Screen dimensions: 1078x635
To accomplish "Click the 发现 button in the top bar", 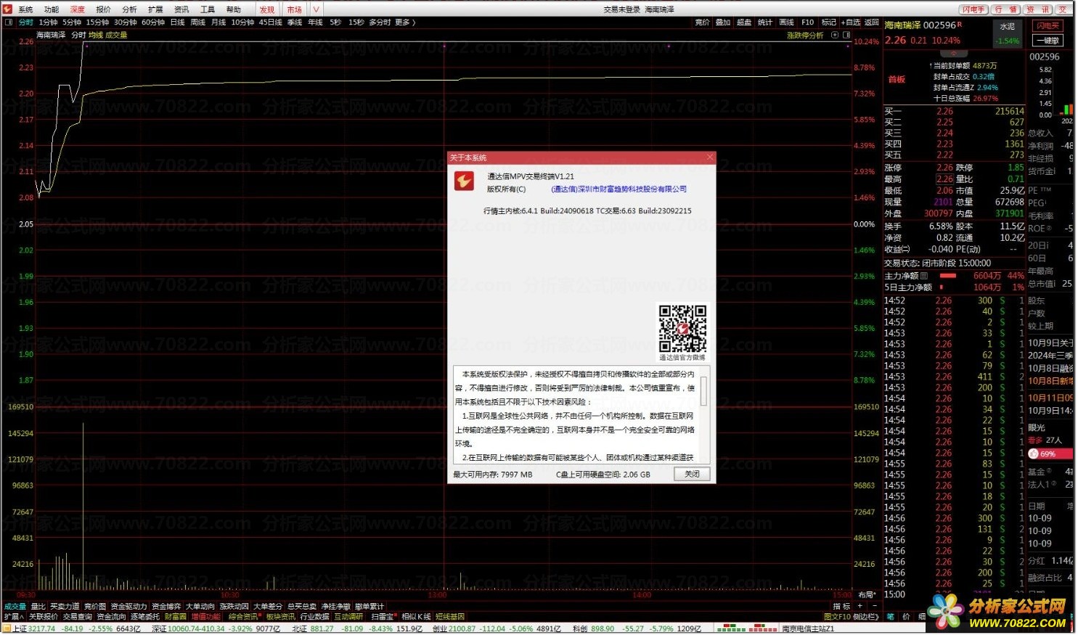I will [267, 9].
